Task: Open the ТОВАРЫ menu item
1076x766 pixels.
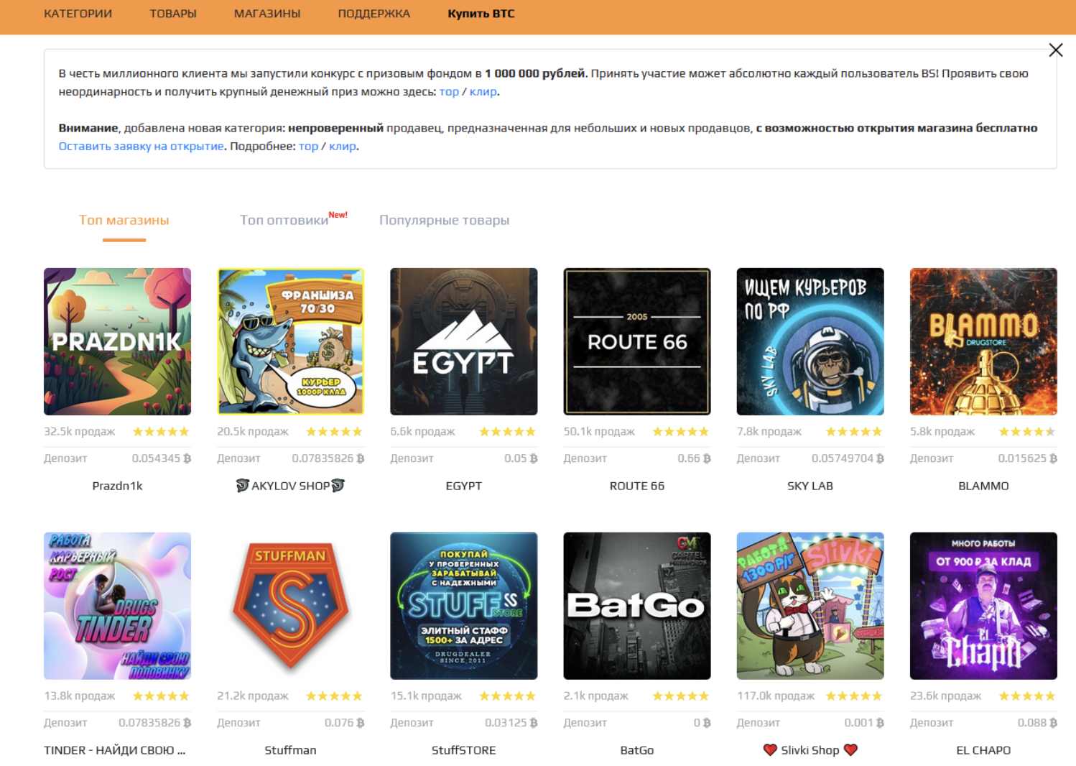Action: (172, 14)
